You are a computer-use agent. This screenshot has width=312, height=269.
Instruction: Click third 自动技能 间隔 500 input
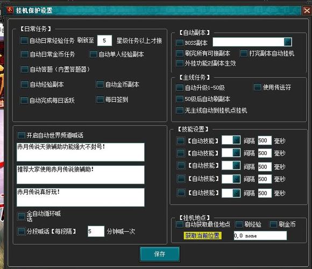265,167
